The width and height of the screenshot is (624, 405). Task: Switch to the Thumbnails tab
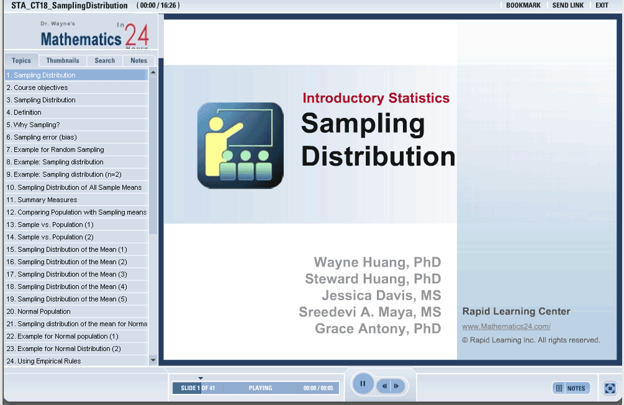(x=63, y=61)
